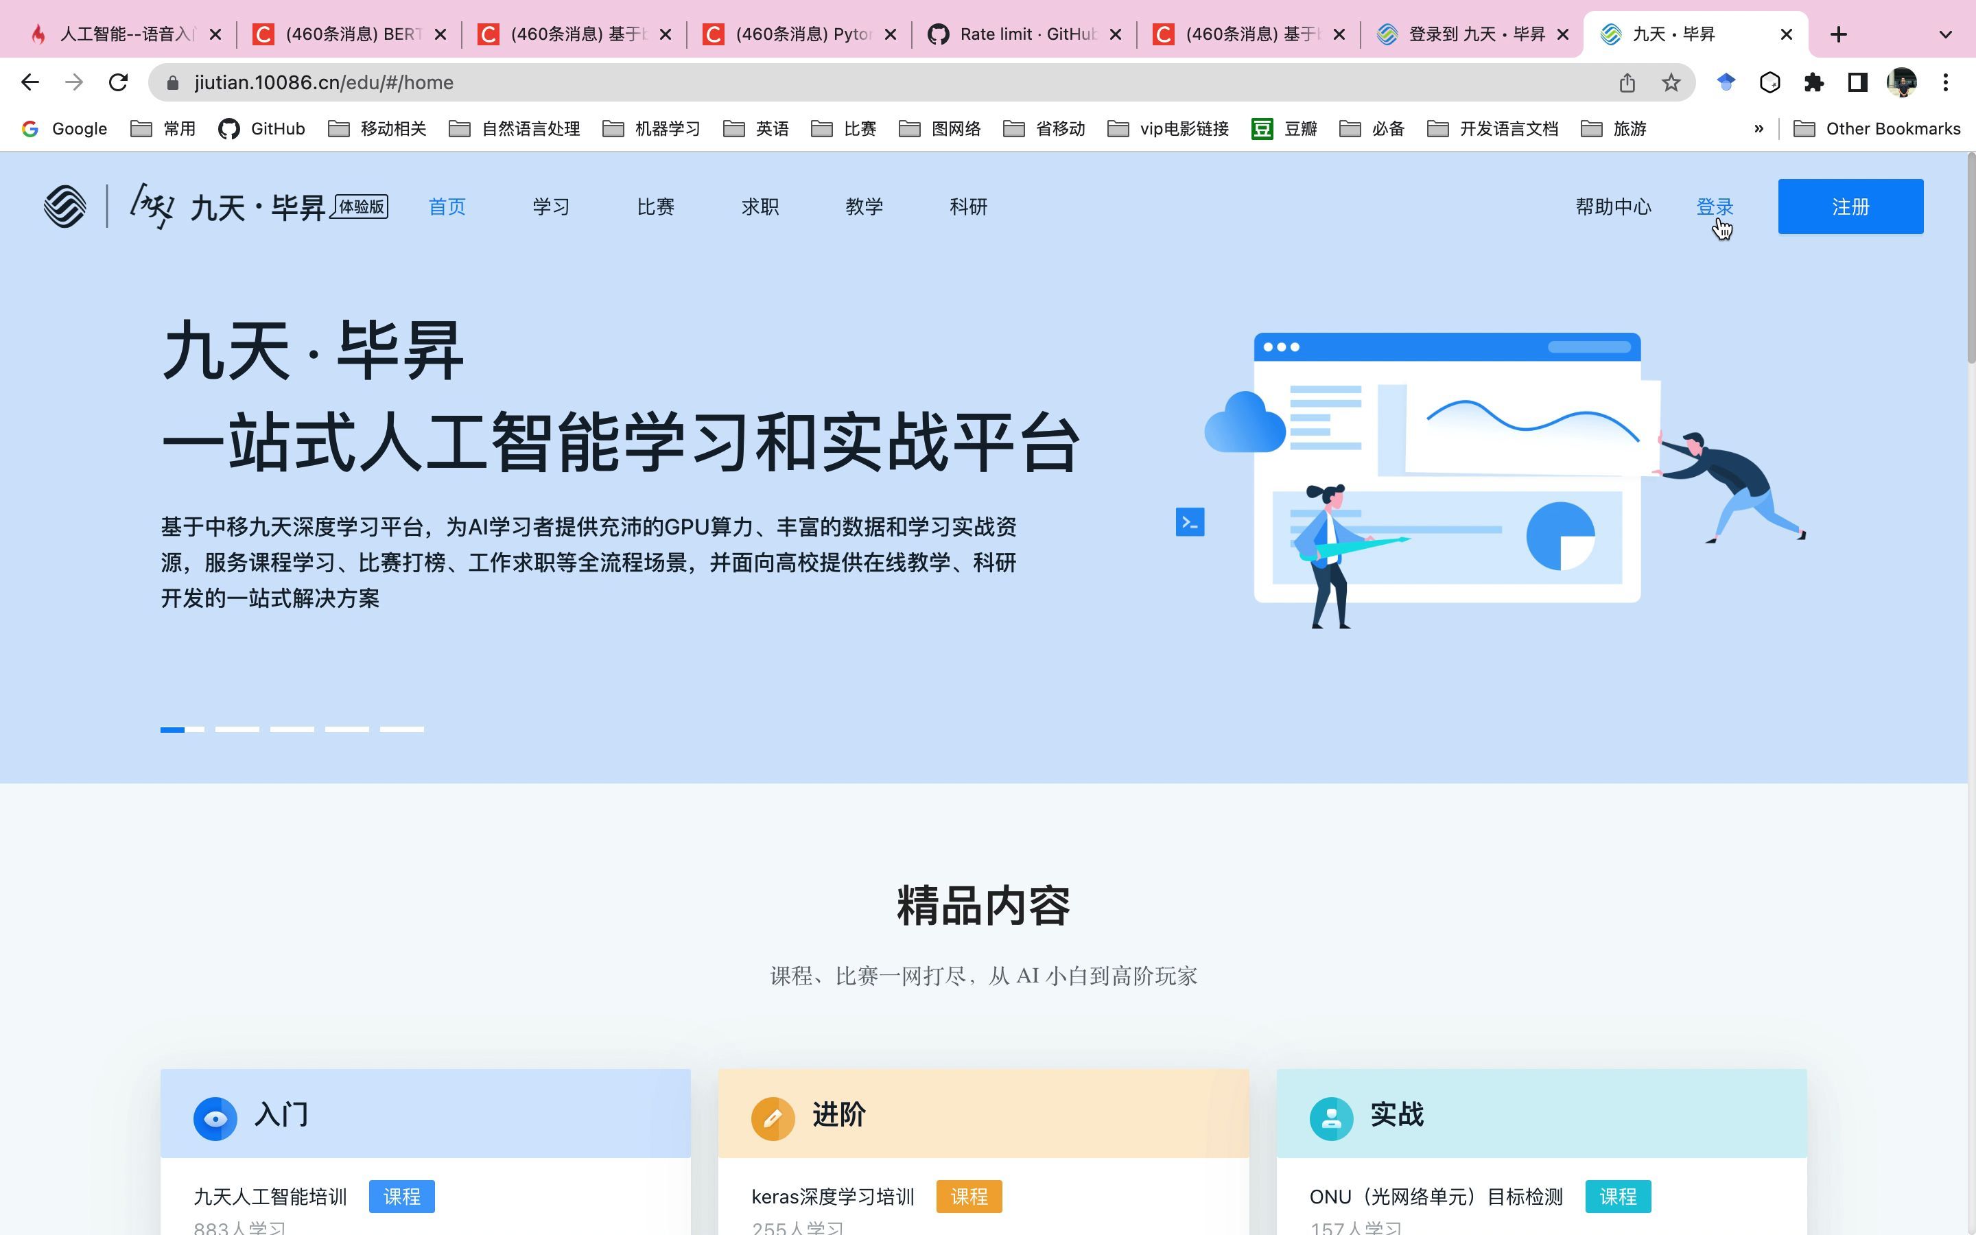Image resolution: width=1976 pixels, height=1235 pixels.
Task: Click the 九天·毕昇 calligraphy logo
Action: 227,207
